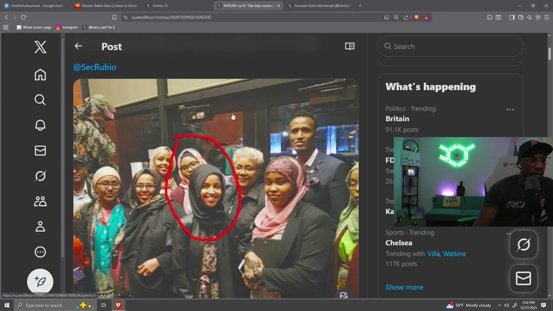
Task: Compose a new post with feather button
Action: [x=40, y=282]
